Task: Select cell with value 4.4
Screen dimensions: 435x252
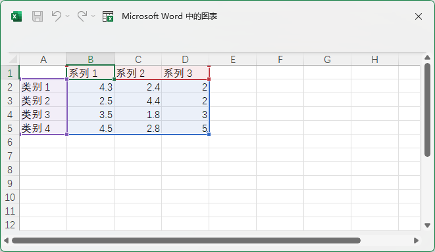Action: coord(138,100)
